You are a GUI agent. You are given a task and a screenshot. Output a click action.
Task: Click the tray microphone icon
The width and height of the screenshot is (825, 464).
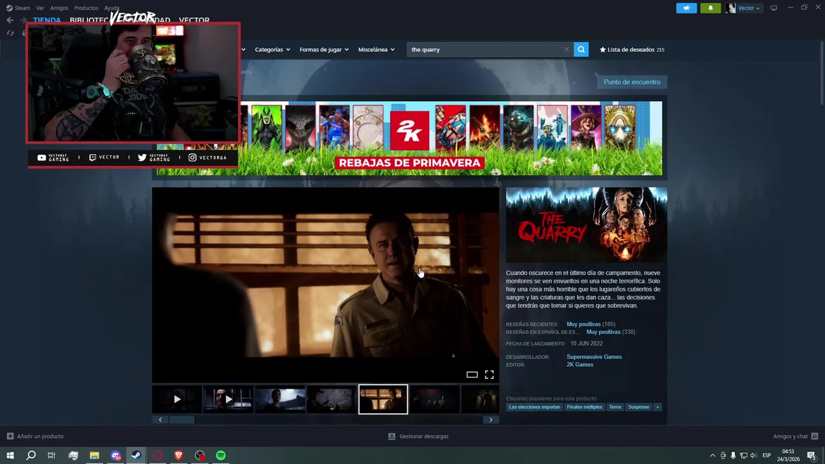[733, 456]
